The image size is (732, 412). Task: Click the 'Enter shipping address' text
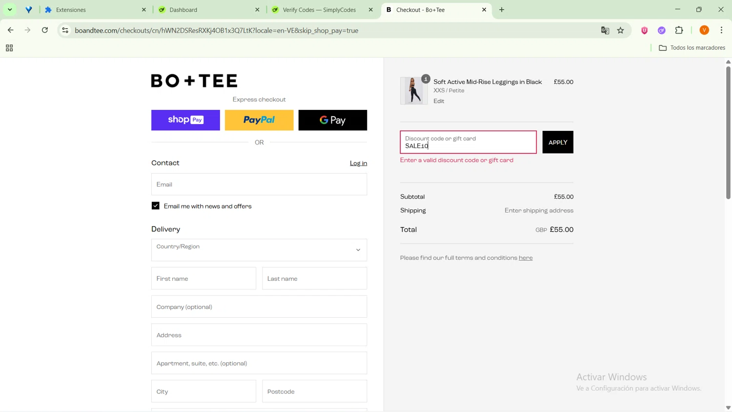point(539,211)
